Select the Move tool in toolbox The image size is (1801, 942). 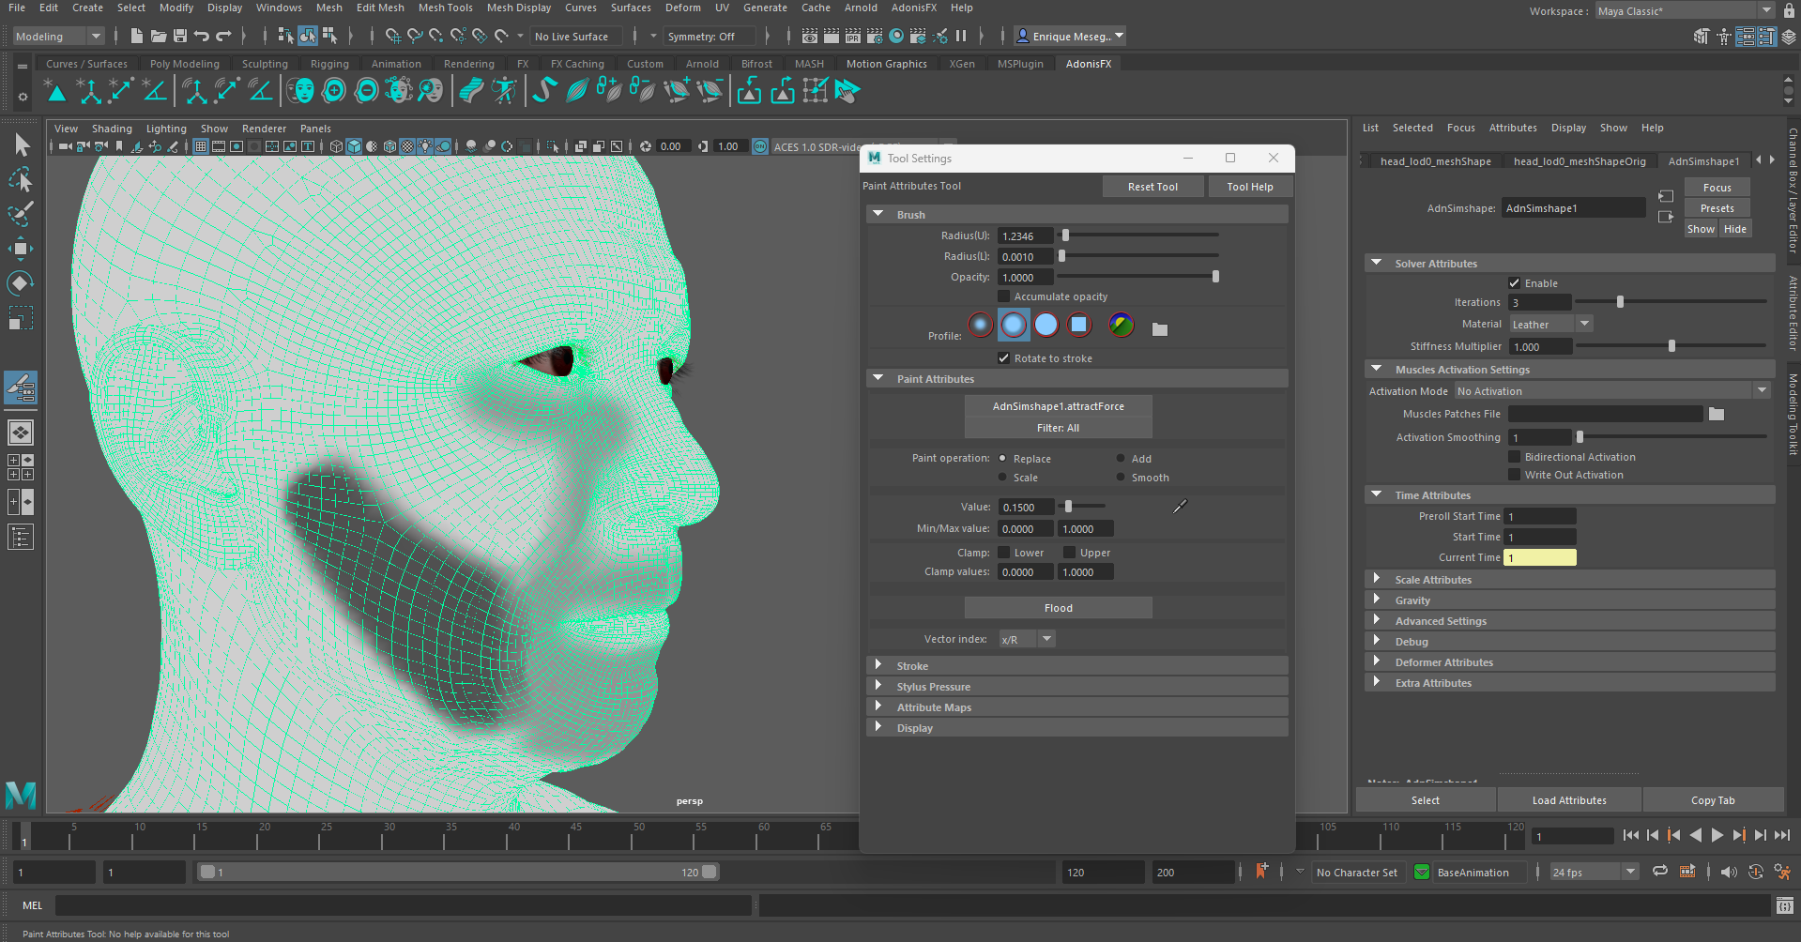click(22, 249)
